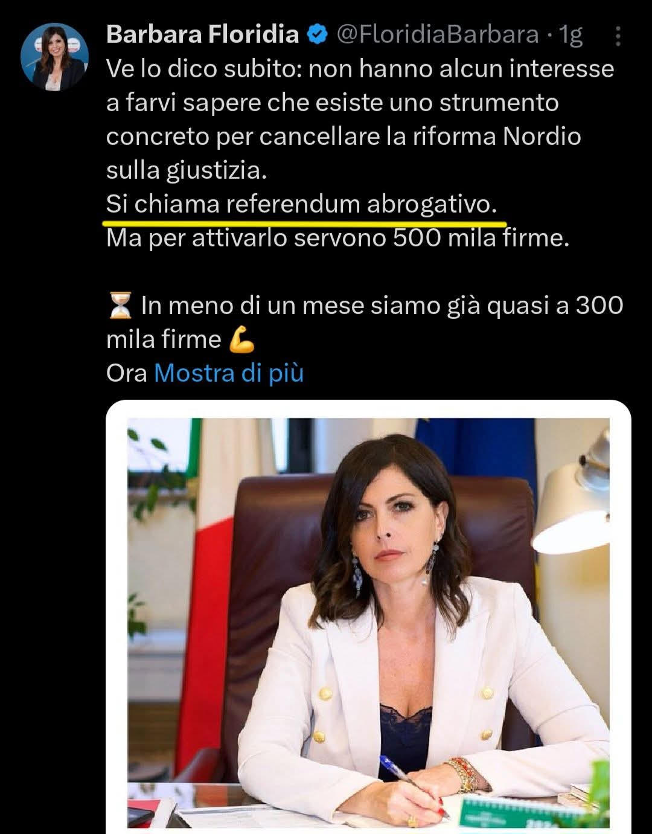Open the 1g post timestamp
This screenshot has width=652, height=834.
(x=570, y=36)
